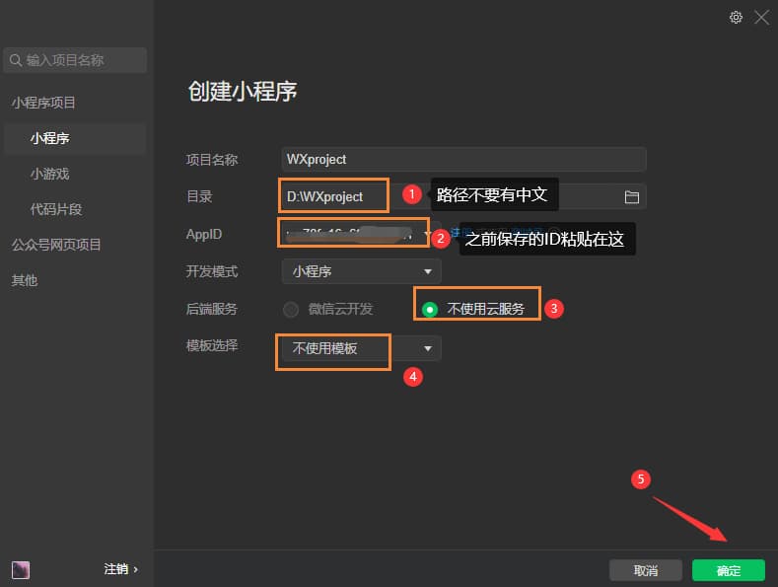This screenshot has width=778, height=587.
Task: Open the AppID dropdown arrow
Action: [x=428, y=235]
